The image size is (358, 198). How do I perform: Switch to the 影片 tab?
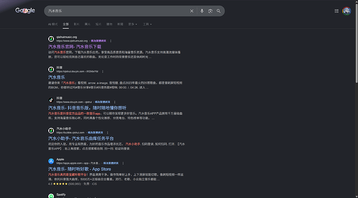pyautogui.click(x=77, y=24)
